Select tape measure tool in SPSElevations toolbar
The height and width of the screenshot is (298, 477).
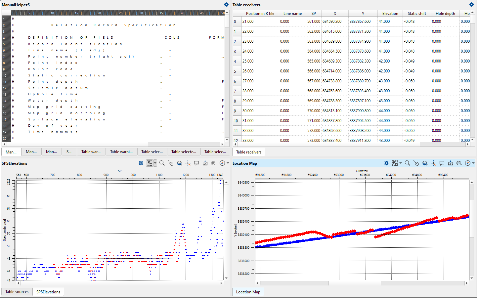214,163
